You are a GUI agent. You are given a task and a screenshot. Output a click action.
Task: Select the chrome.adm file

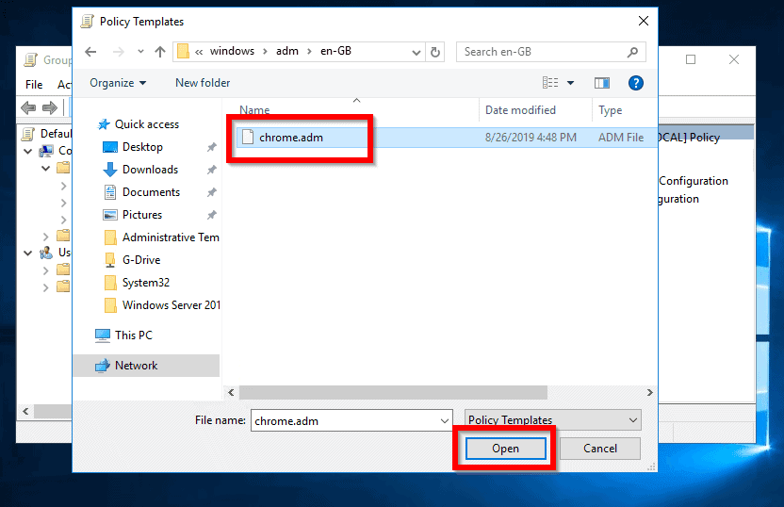pos(291,138)
